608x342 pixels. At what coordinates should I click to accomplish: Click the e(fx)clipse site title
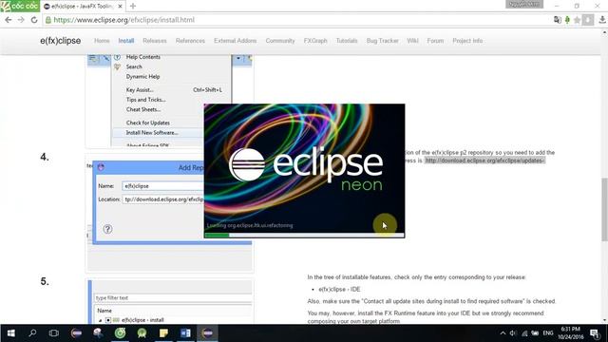61,41
